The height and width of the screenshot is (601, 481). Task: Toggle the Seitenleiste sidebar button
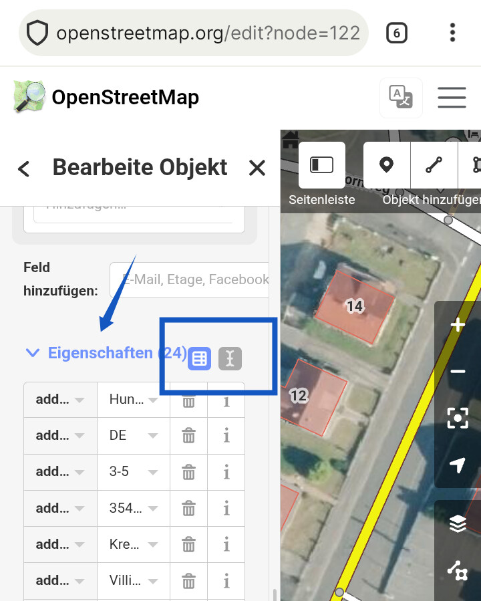click(322, 165)
